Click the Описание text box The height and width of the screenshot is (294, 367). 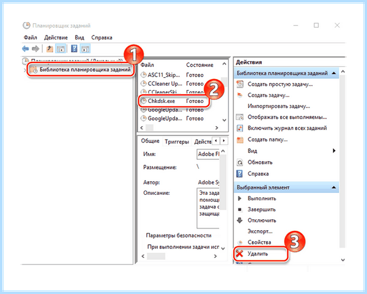pyautogui.click(x=208, y=208)
